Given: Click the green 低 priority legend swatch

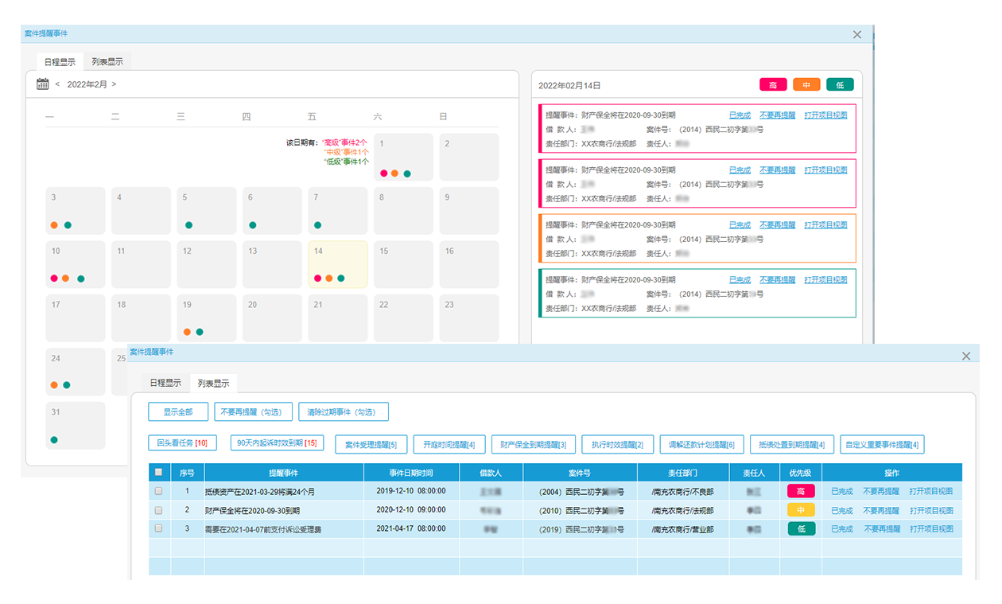Looking at the screenshot, I should point(840,85).
